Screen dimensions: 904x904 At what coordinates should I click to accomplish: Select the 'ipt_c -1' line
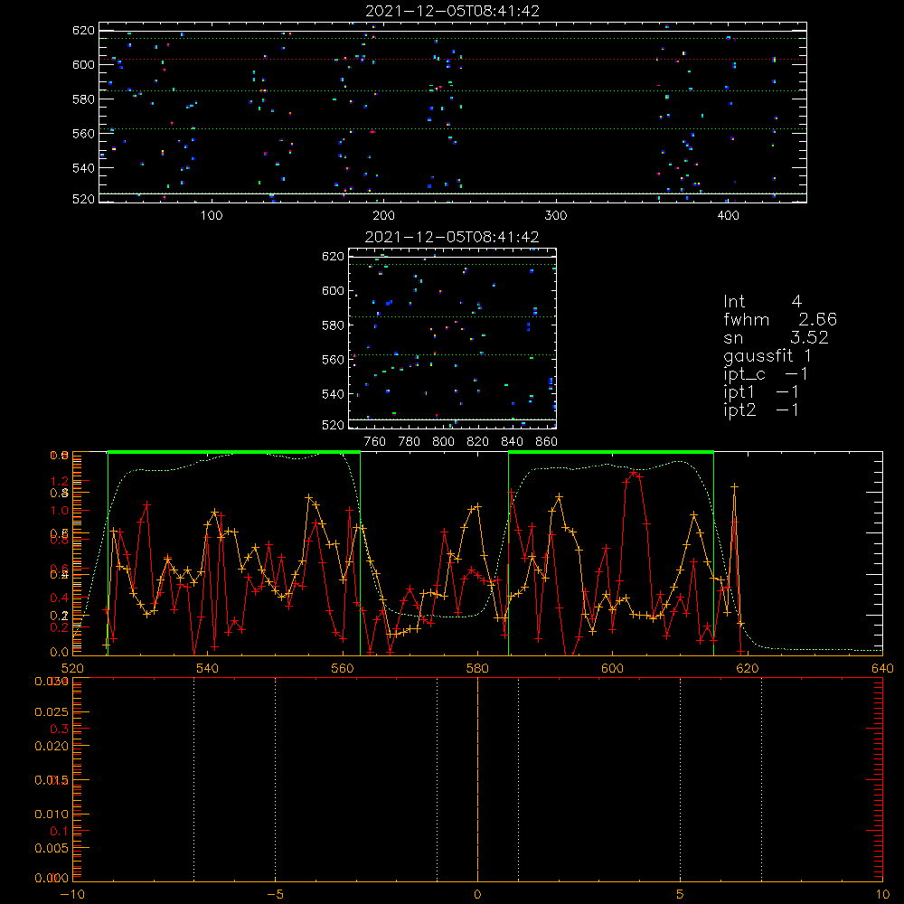click(766, 374)
